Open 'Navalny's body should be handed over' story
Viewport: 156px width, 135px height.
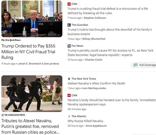coord(112,102)
